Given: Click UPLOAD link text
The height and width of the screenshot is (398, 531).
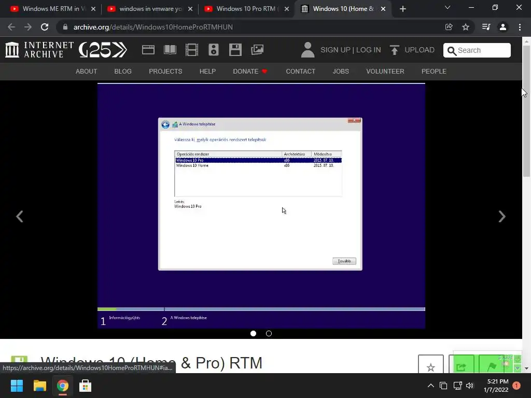Looking at the screenshot, I should (x=419, y=50).
